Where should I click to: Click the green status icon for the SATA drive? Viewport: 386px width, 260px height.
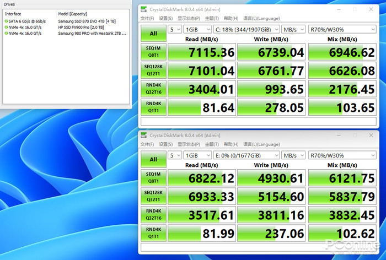pyautogui.click(x=7, y=21)
